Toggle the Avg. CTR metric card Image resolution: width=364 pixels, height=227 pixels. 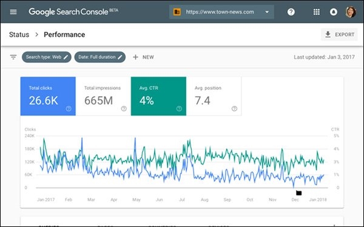coord(158,96)
